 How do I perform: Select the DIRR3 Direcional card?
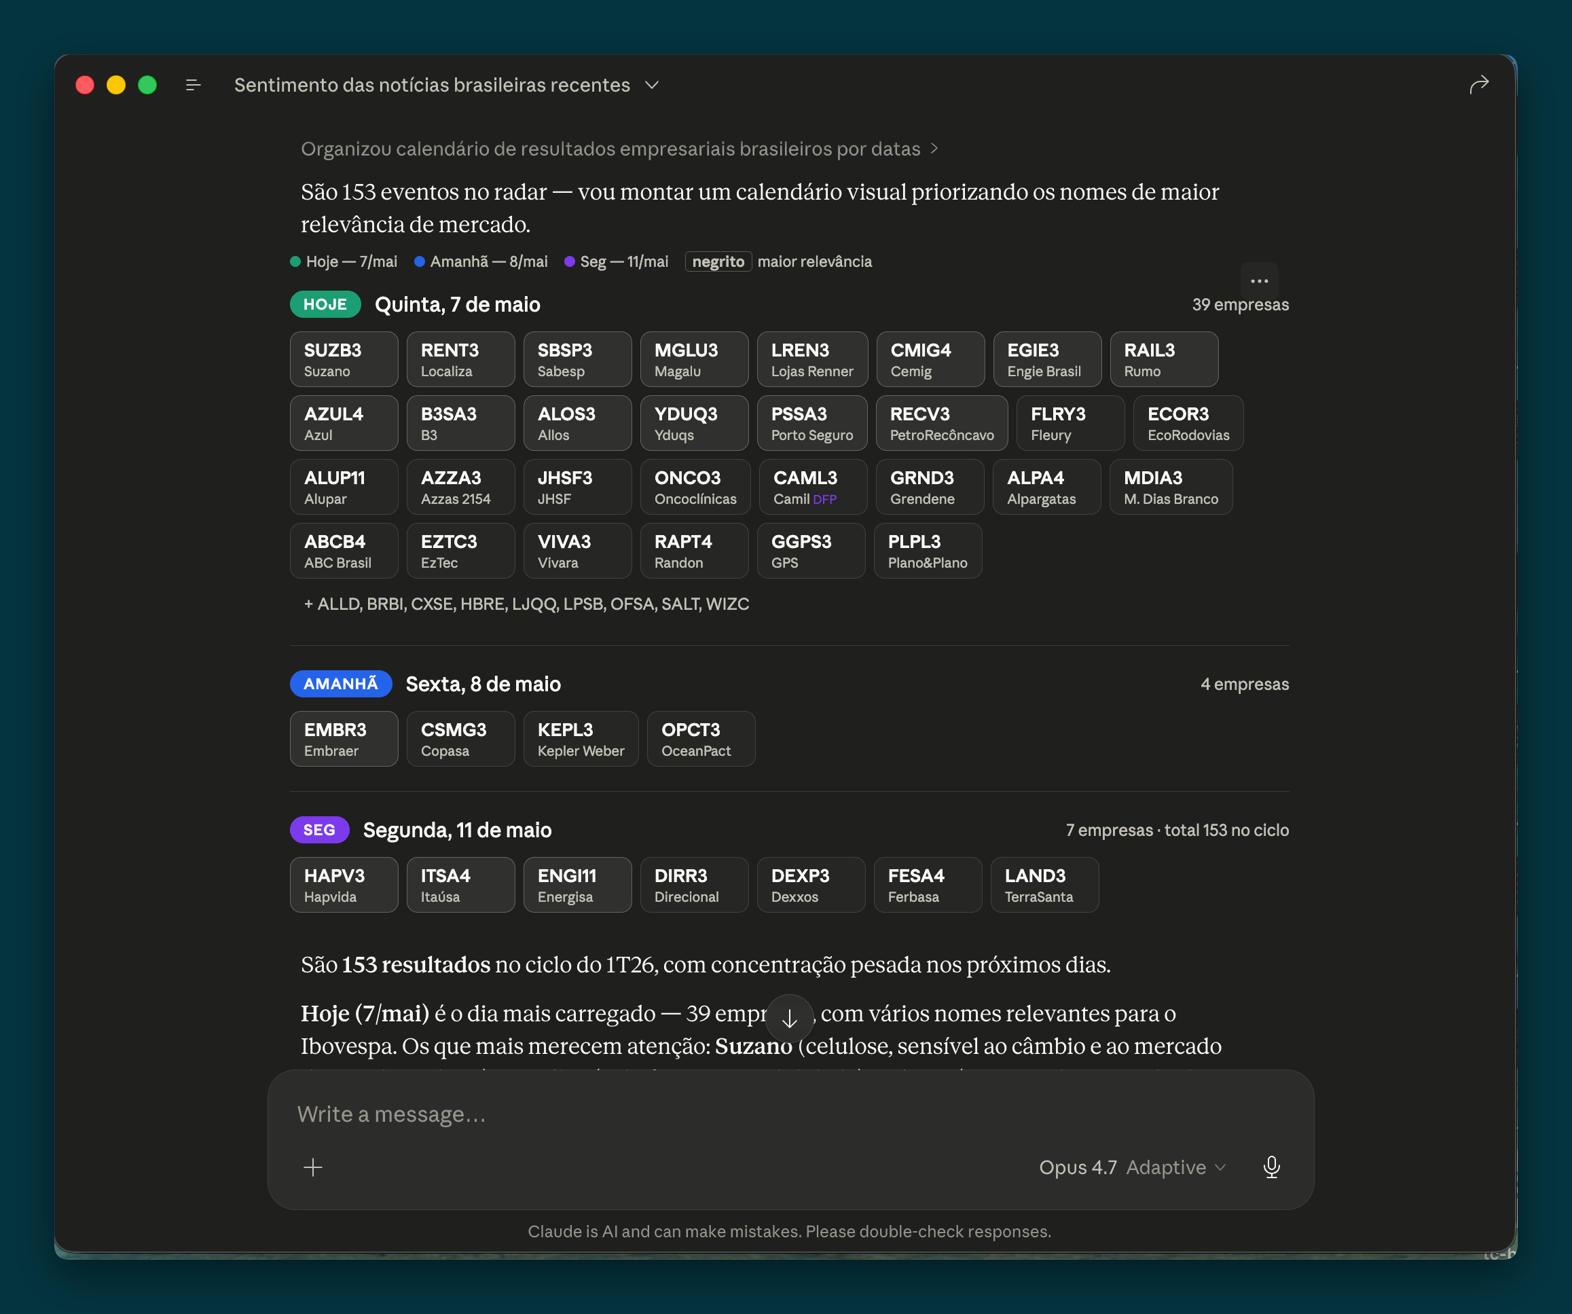pos(694,885)
